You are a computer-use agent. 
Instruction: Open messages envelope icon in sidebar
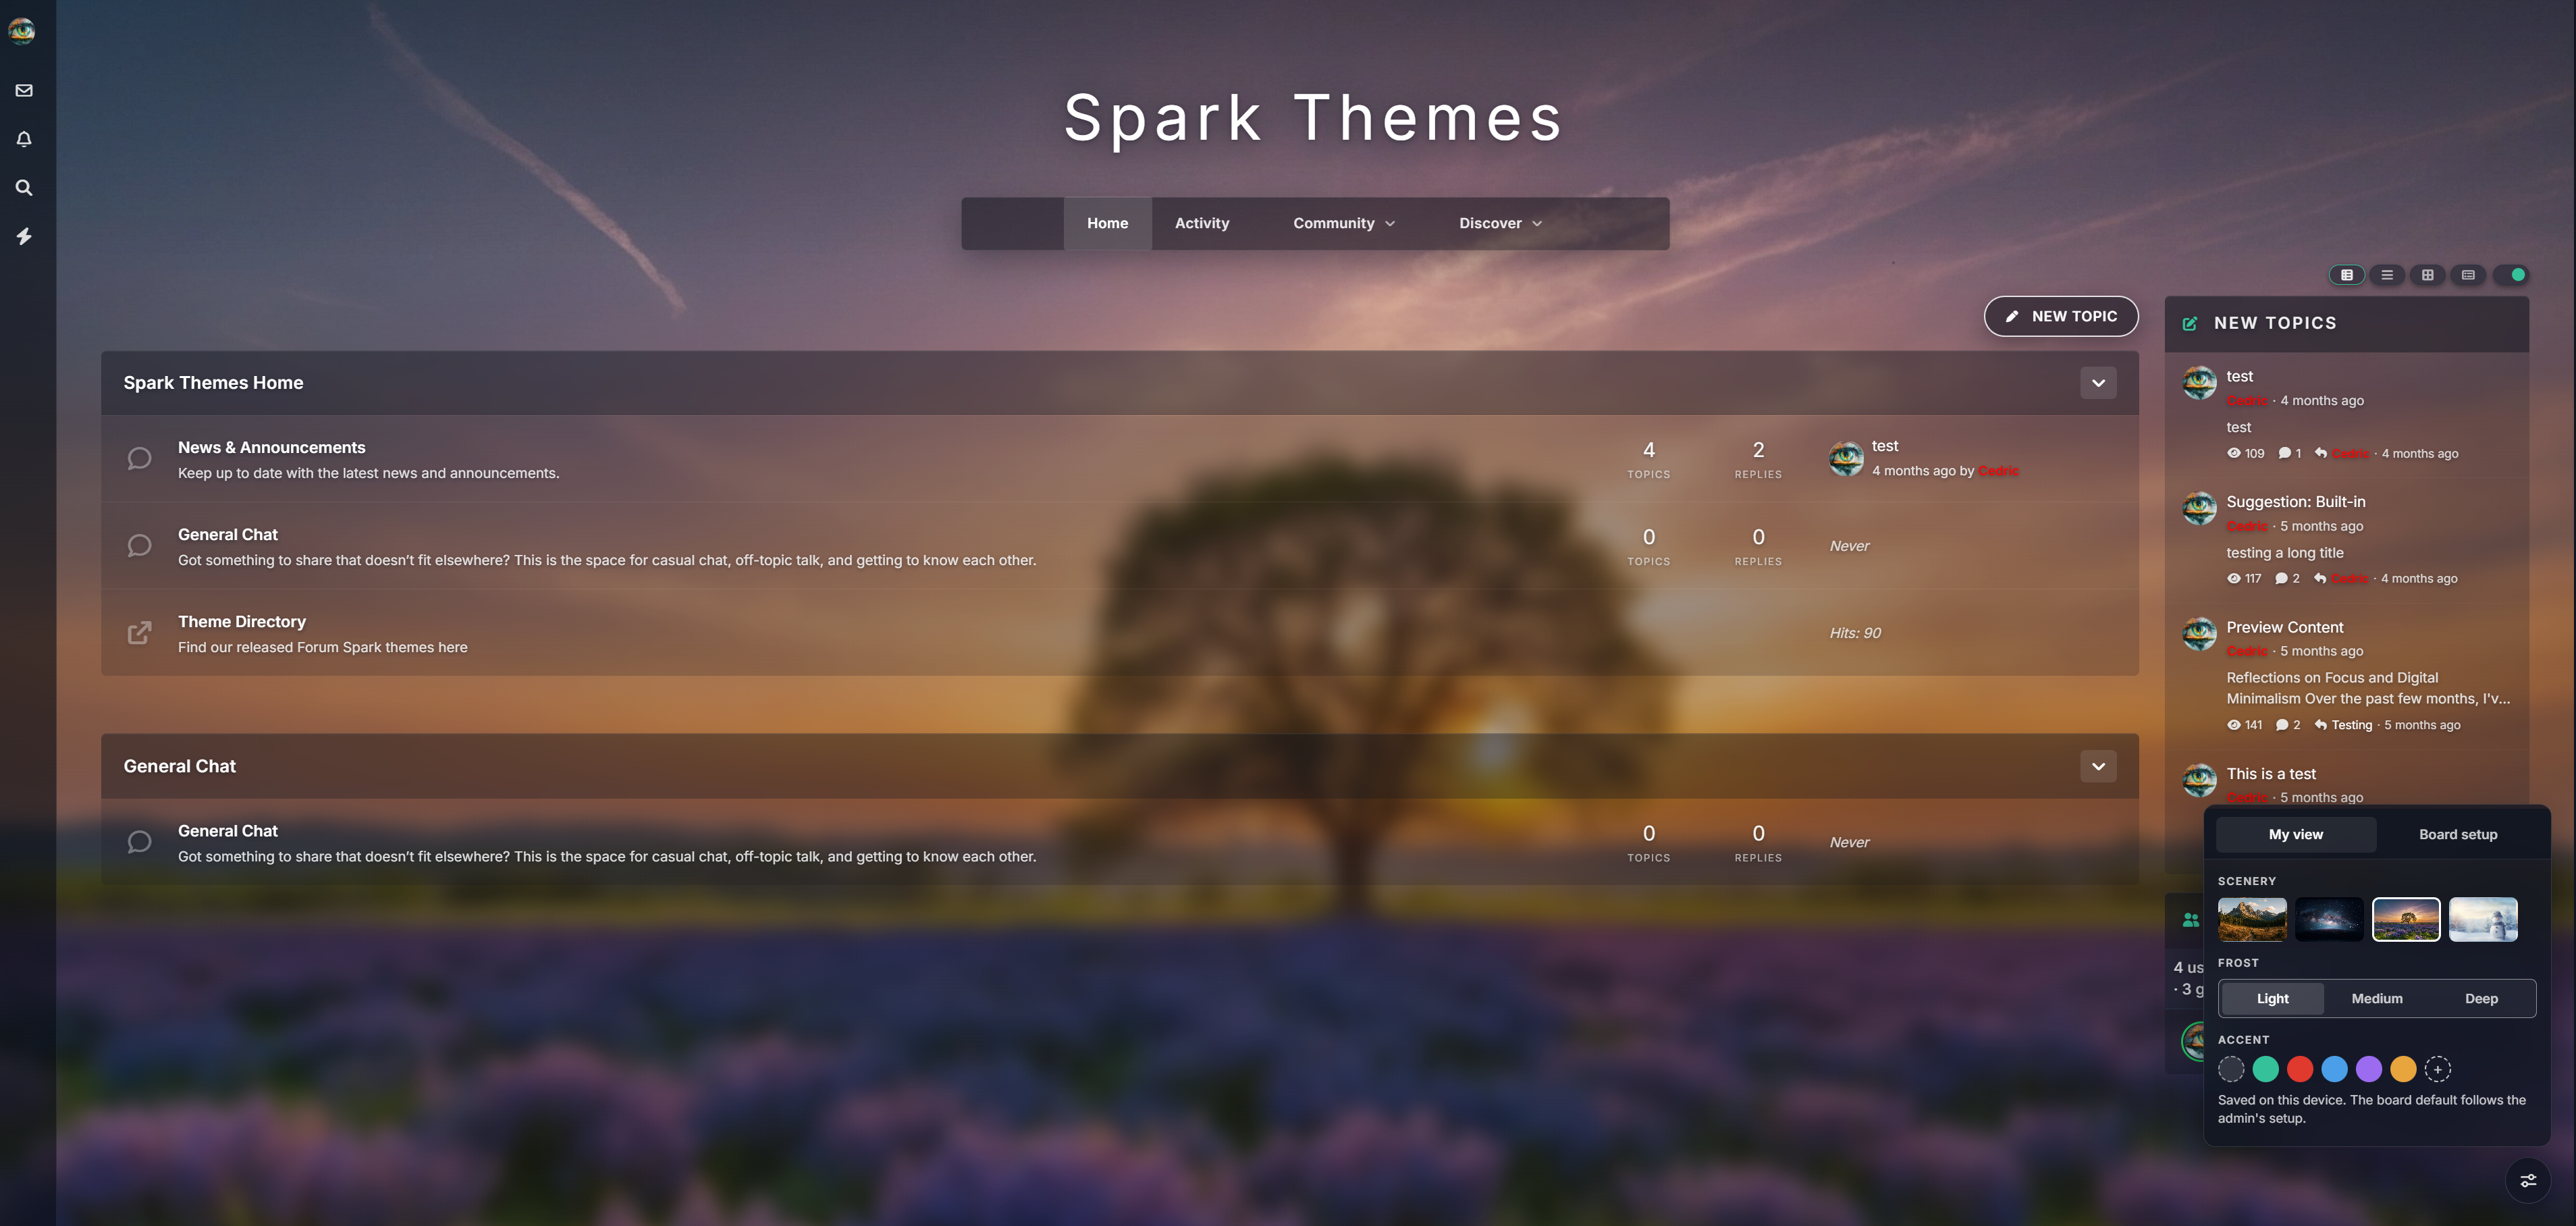(x=24, y=90)
